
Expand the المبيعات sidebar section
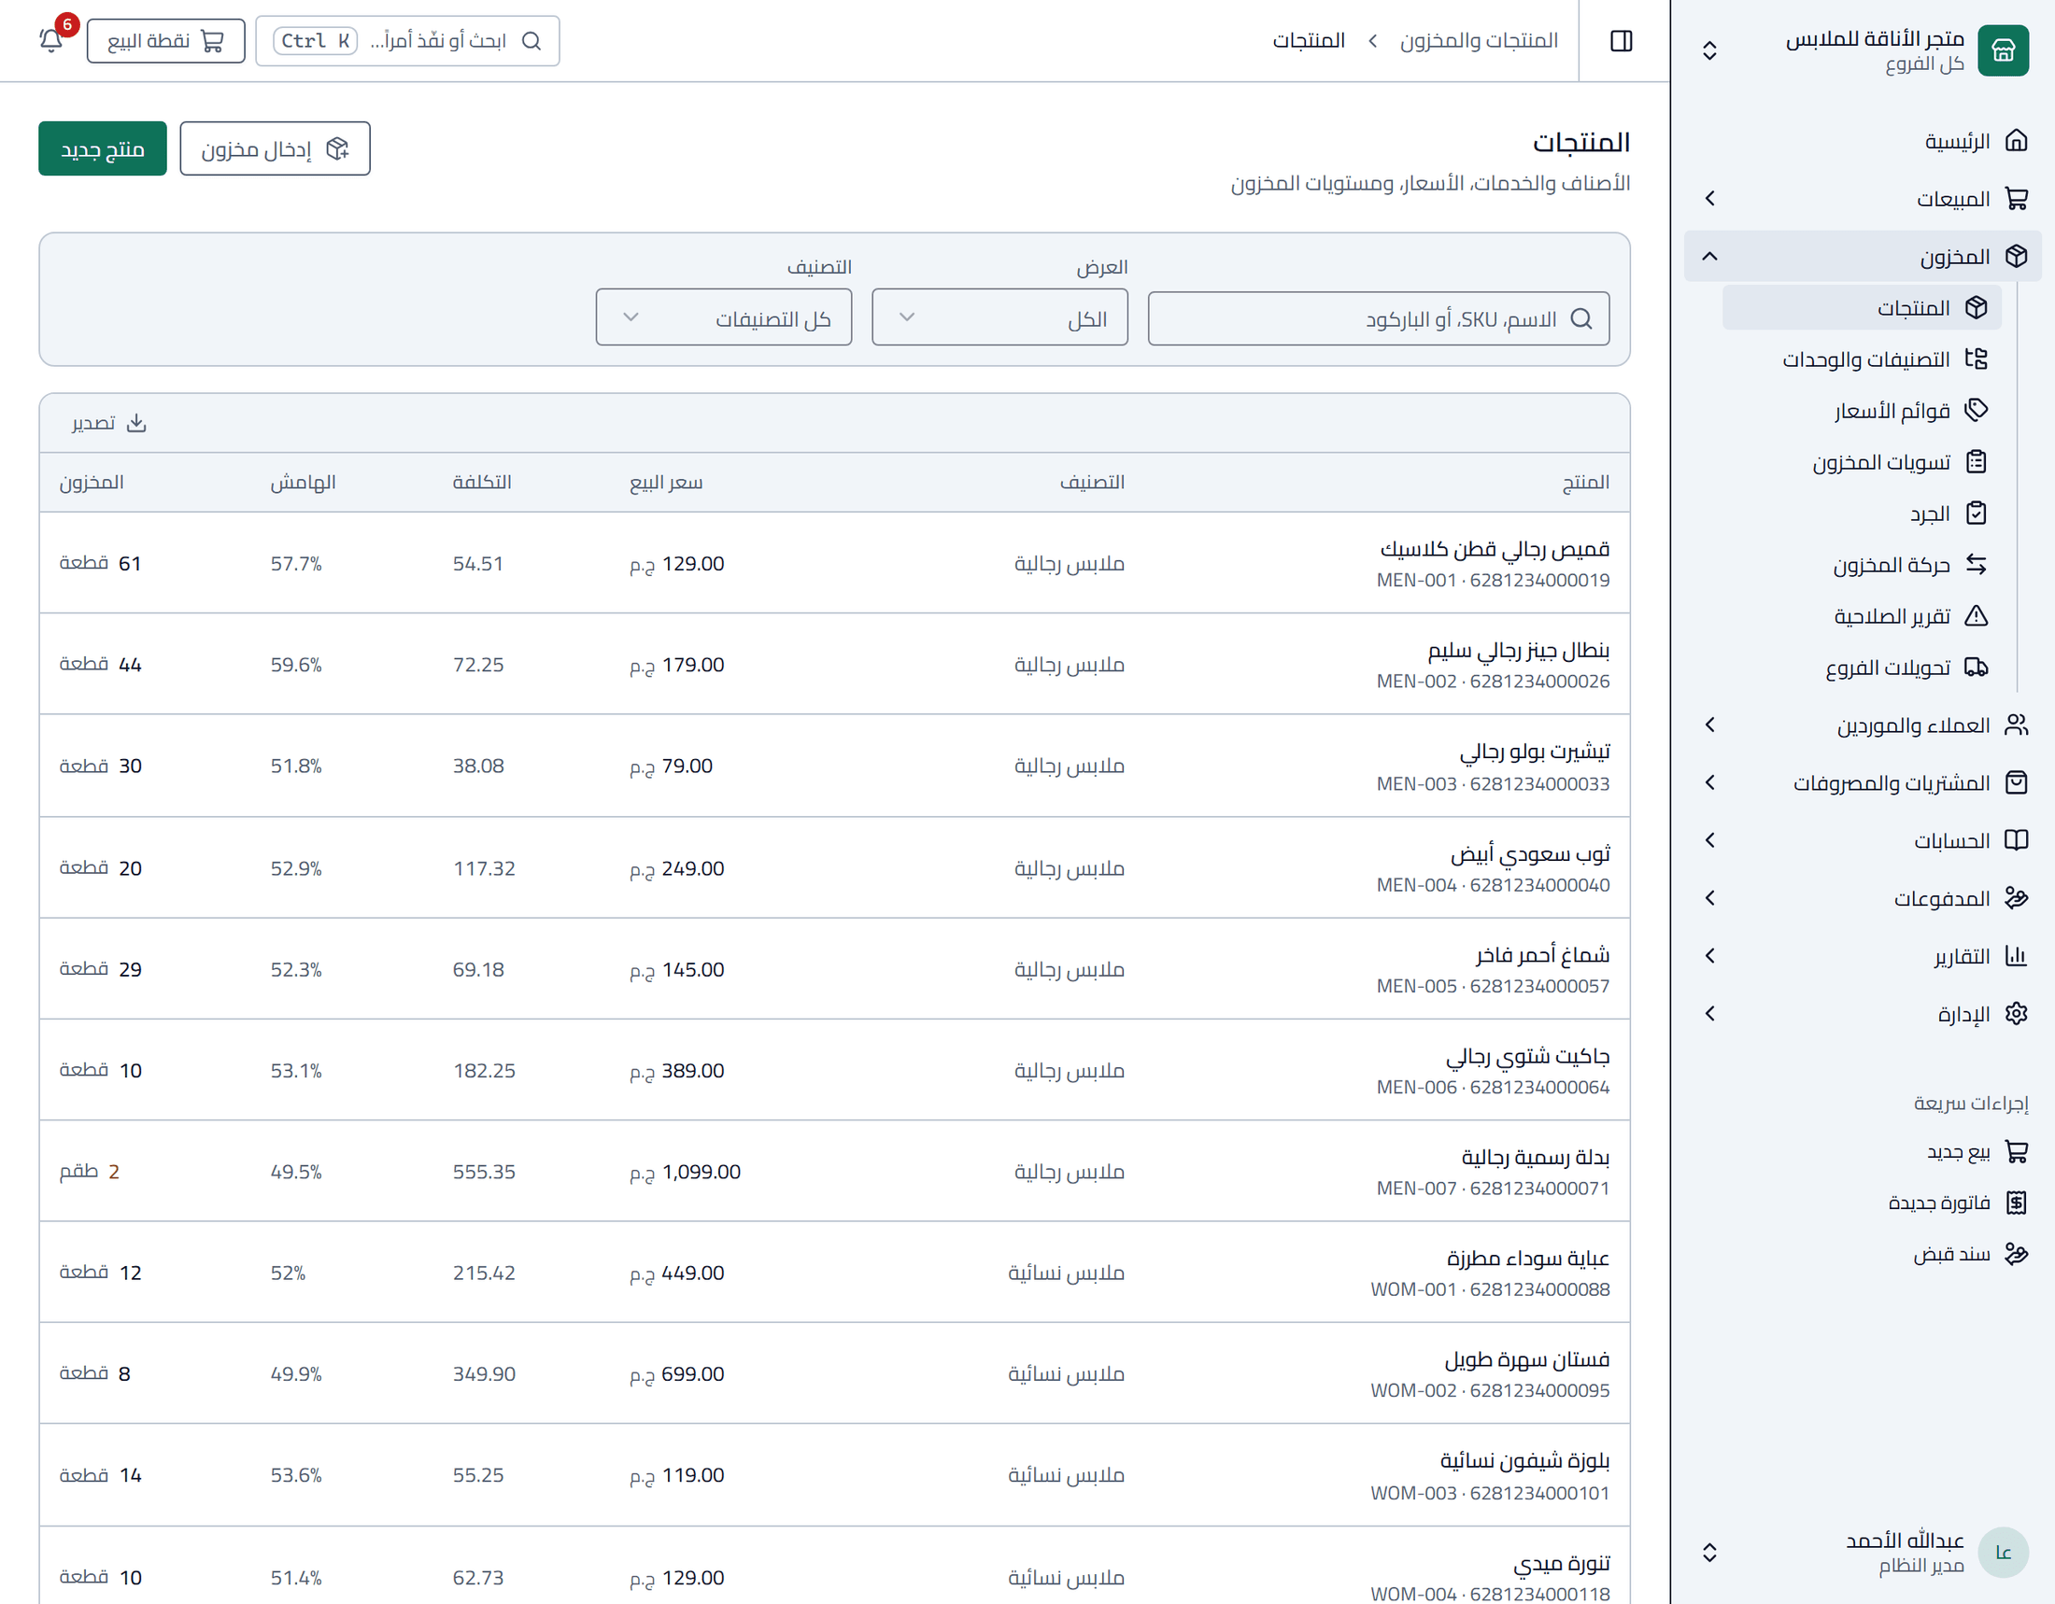(1862, 198)
